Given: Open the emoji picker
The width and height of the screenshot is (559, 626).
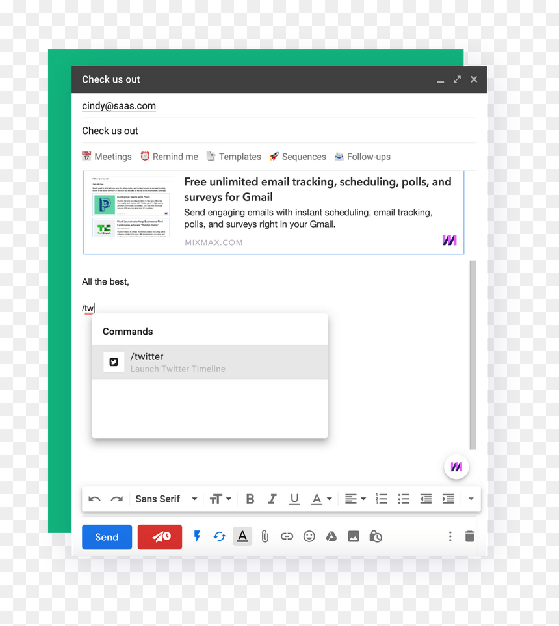Looking at the screenshot, I should pyautogui.click(x=309, y=536).
